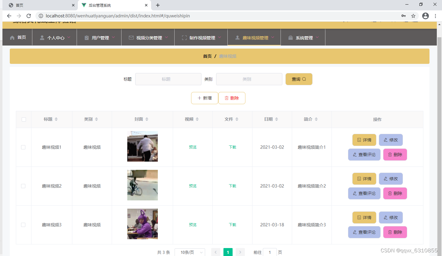
Task: Open 详情 for 趣味视频1
Action: [x=364, y=140]
